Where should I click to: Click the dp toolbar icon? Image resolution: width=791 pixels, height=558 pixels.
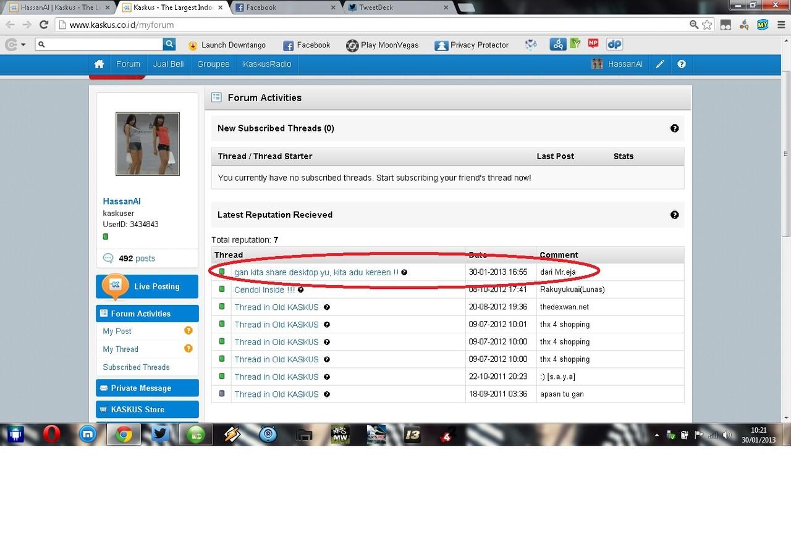tap(614, 44)
